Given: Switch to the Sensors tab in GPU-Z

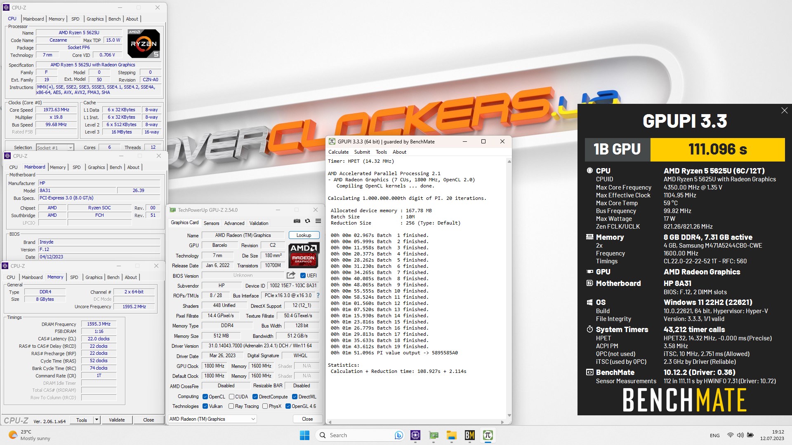Looking at the screenshot, I should [212, 223].
